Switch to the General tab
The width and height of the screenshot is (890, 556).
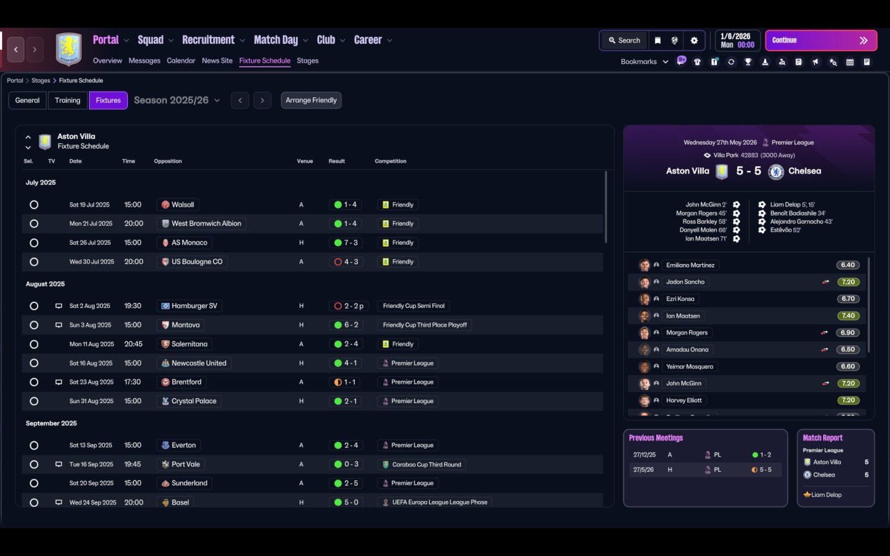28,100
